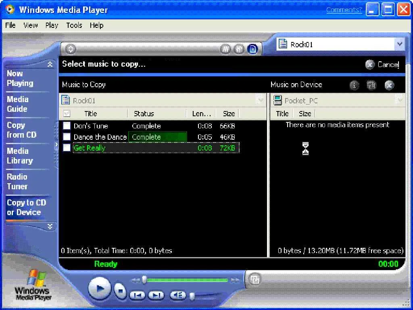Image resolution: width=413 pixels, height=310 pixels.
Task: Click the highlighted Complete status for Dance the Dance
Action: pyautogui.click(x=158, y=137)
